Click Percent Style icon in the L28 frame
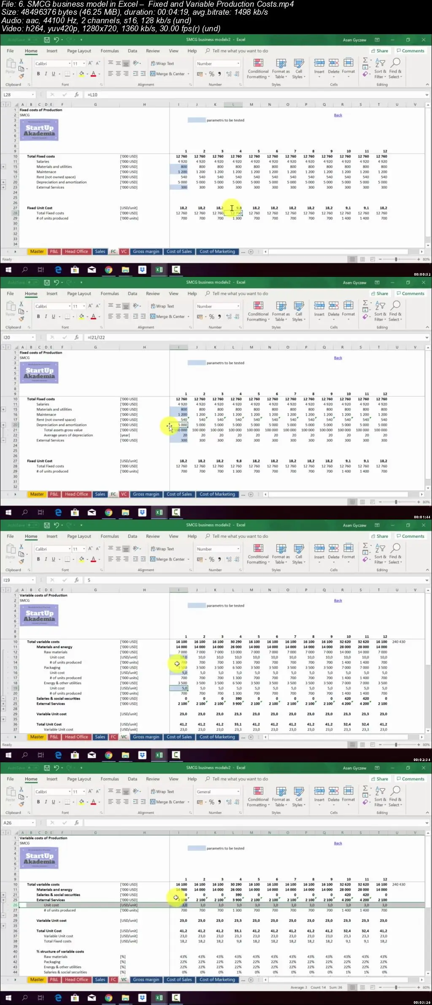This screenshot has height=1005, width=432. [x=211, y=74]
